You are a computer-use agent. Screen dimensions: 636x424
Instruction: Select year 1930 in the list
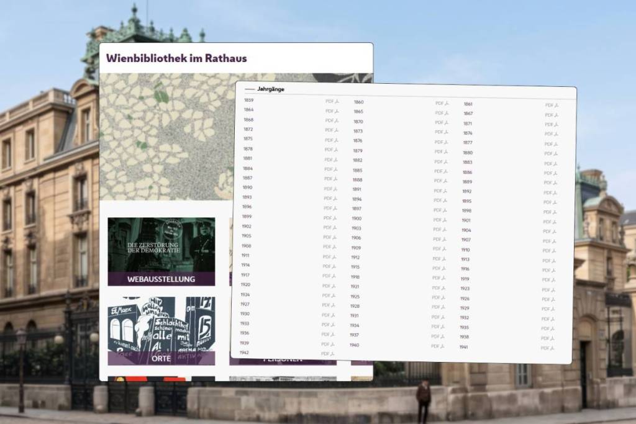[x=245, y=314]
